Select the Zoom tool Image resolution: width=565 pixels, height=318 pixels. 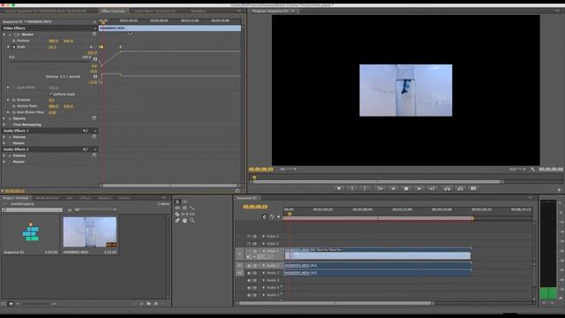192,220
